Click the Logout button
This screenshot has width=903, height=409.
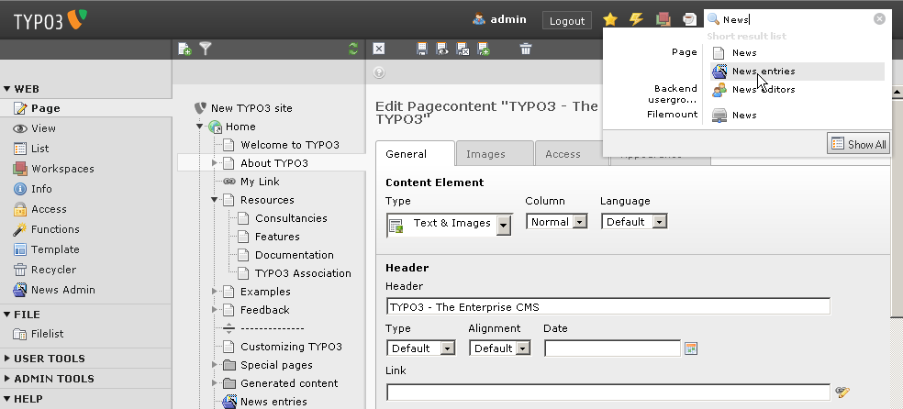566,21
